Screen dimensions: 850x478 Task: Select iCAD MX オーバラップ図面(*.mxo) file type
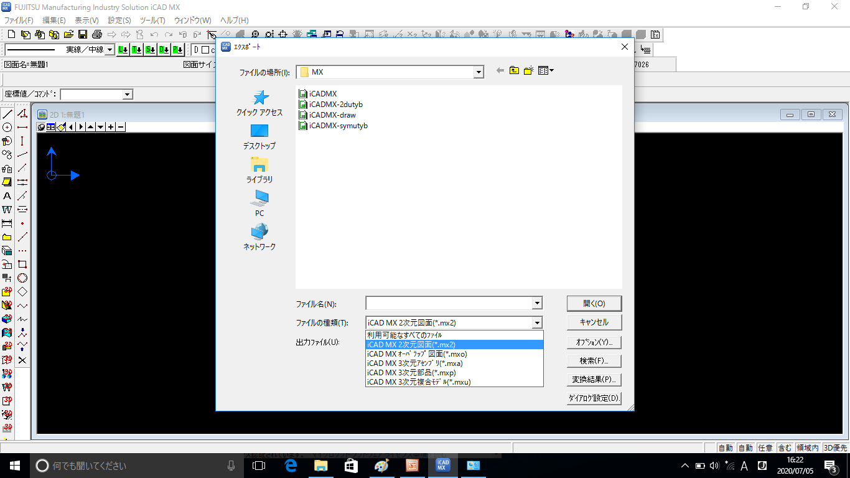point(454,354)
